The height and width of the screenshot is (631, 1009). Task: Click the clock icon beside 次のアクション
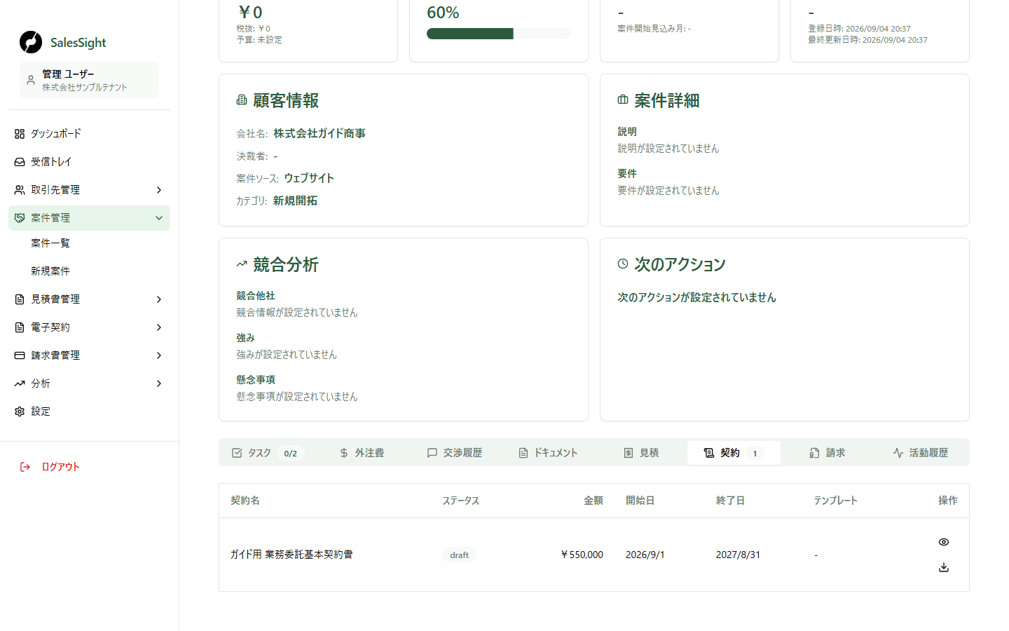(x=623, y=264)
